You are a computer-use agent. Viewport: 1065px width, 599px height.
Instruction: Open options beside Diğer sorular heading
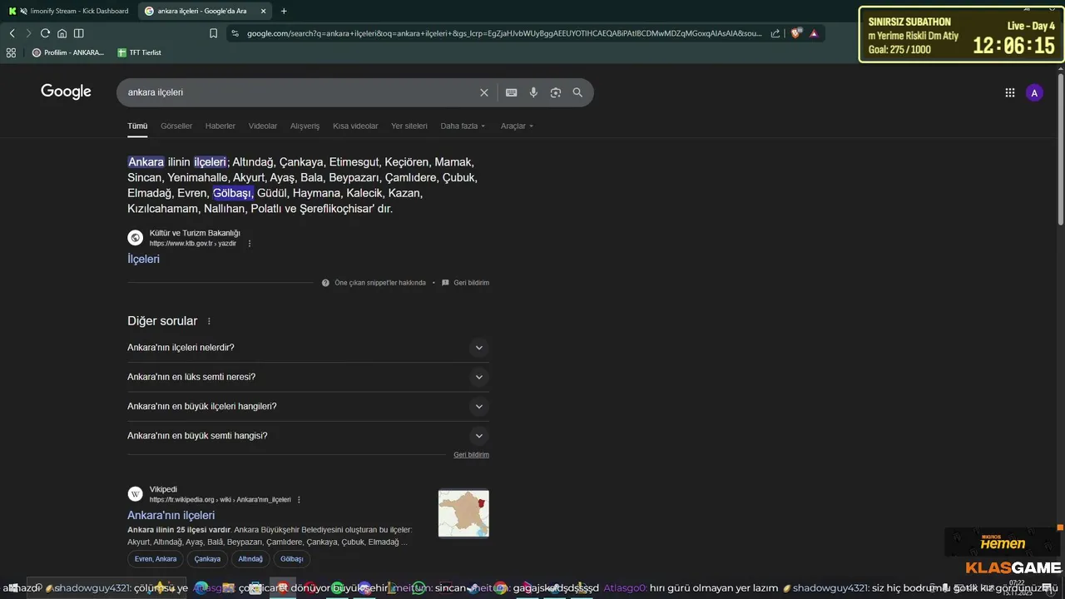(x=209, y=321)
